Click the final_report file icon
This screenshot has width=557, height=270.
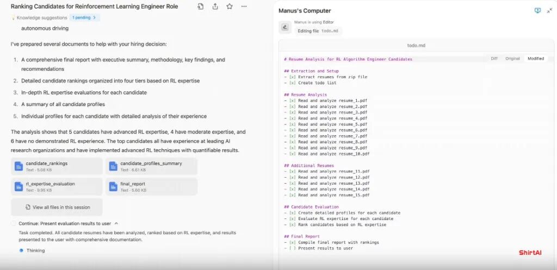point(113,187)
